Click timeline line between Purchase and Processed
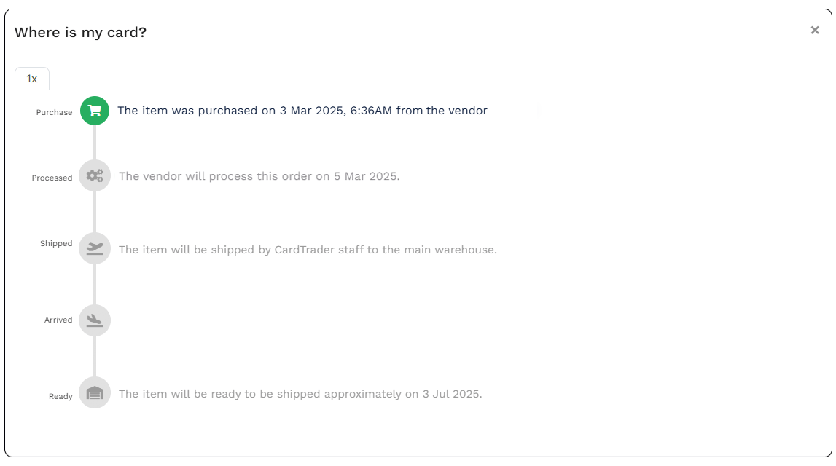The image size is (836, 466). point(95,143)
